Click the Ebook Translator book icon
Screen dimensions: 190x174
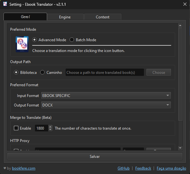click(x=22, y=44)
